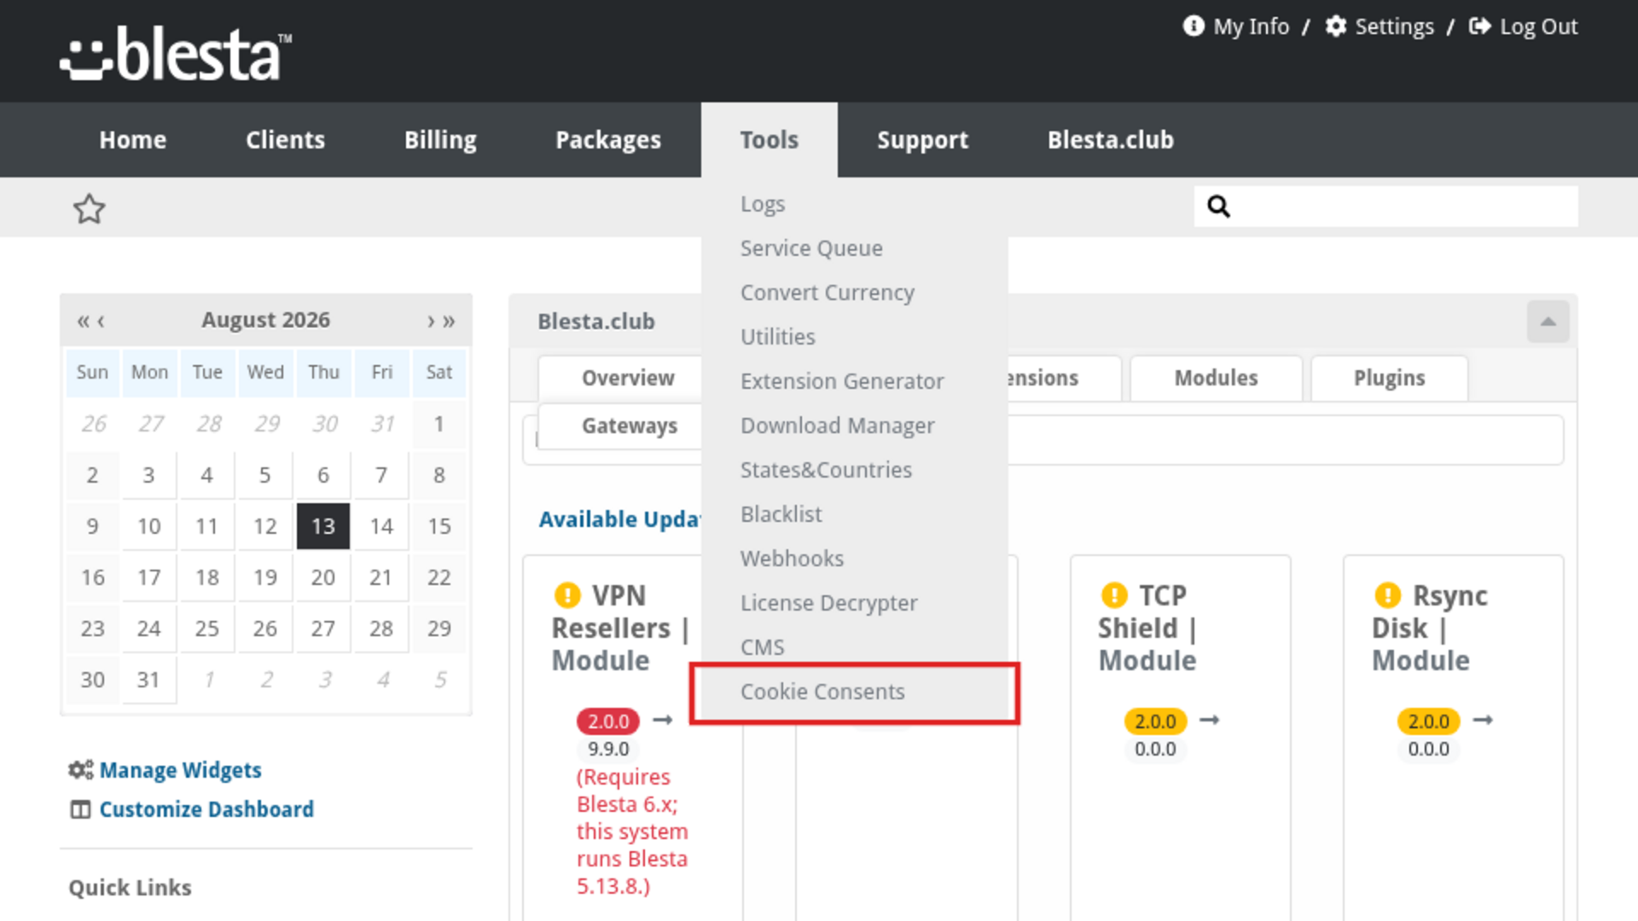Viewport: 1638px width, 921px height.
Task: Click the Rsync Disk warning icon
Action: pyautogui.click(x=1388, y=594)
